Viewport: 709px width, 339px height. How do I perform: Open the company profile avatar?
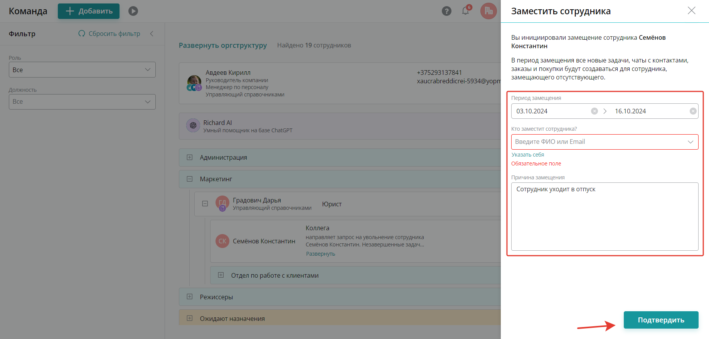pos(488,11)
